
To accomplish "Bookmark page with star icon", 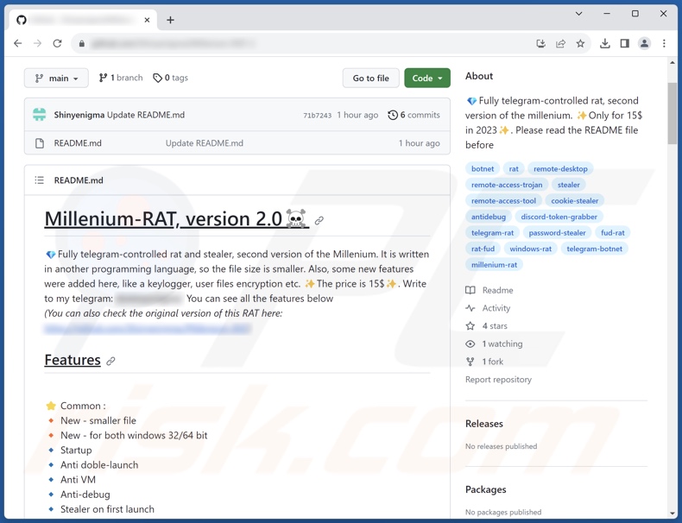I will [580, 43].
